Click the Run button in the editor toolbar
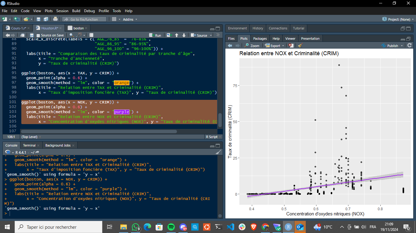Image resolution: width=416 pixels, height=233 pixels. pos(155,35)
